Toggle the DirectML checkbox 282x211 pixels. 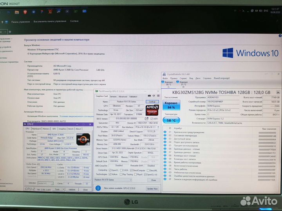click(x=148, y=170)
